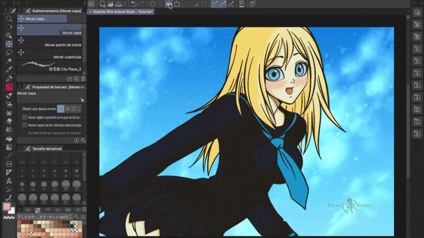Reset tool properties to initial settings
The image size is (424, 238).
tap(76, 140)
